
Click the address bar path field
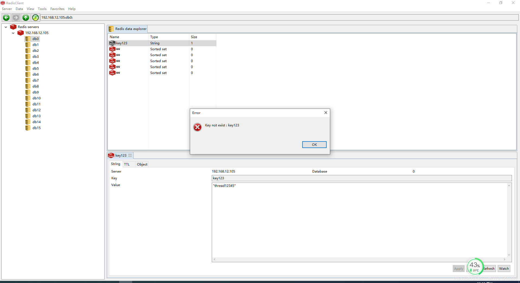(279, 18)
